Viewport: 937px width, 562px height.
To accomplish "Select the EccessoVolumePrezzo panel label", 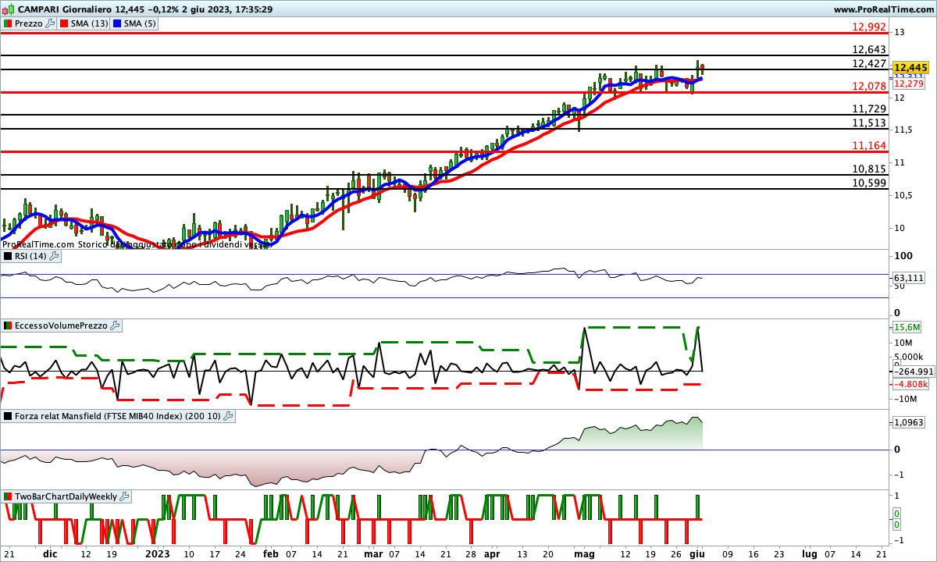I will point(62,325).
